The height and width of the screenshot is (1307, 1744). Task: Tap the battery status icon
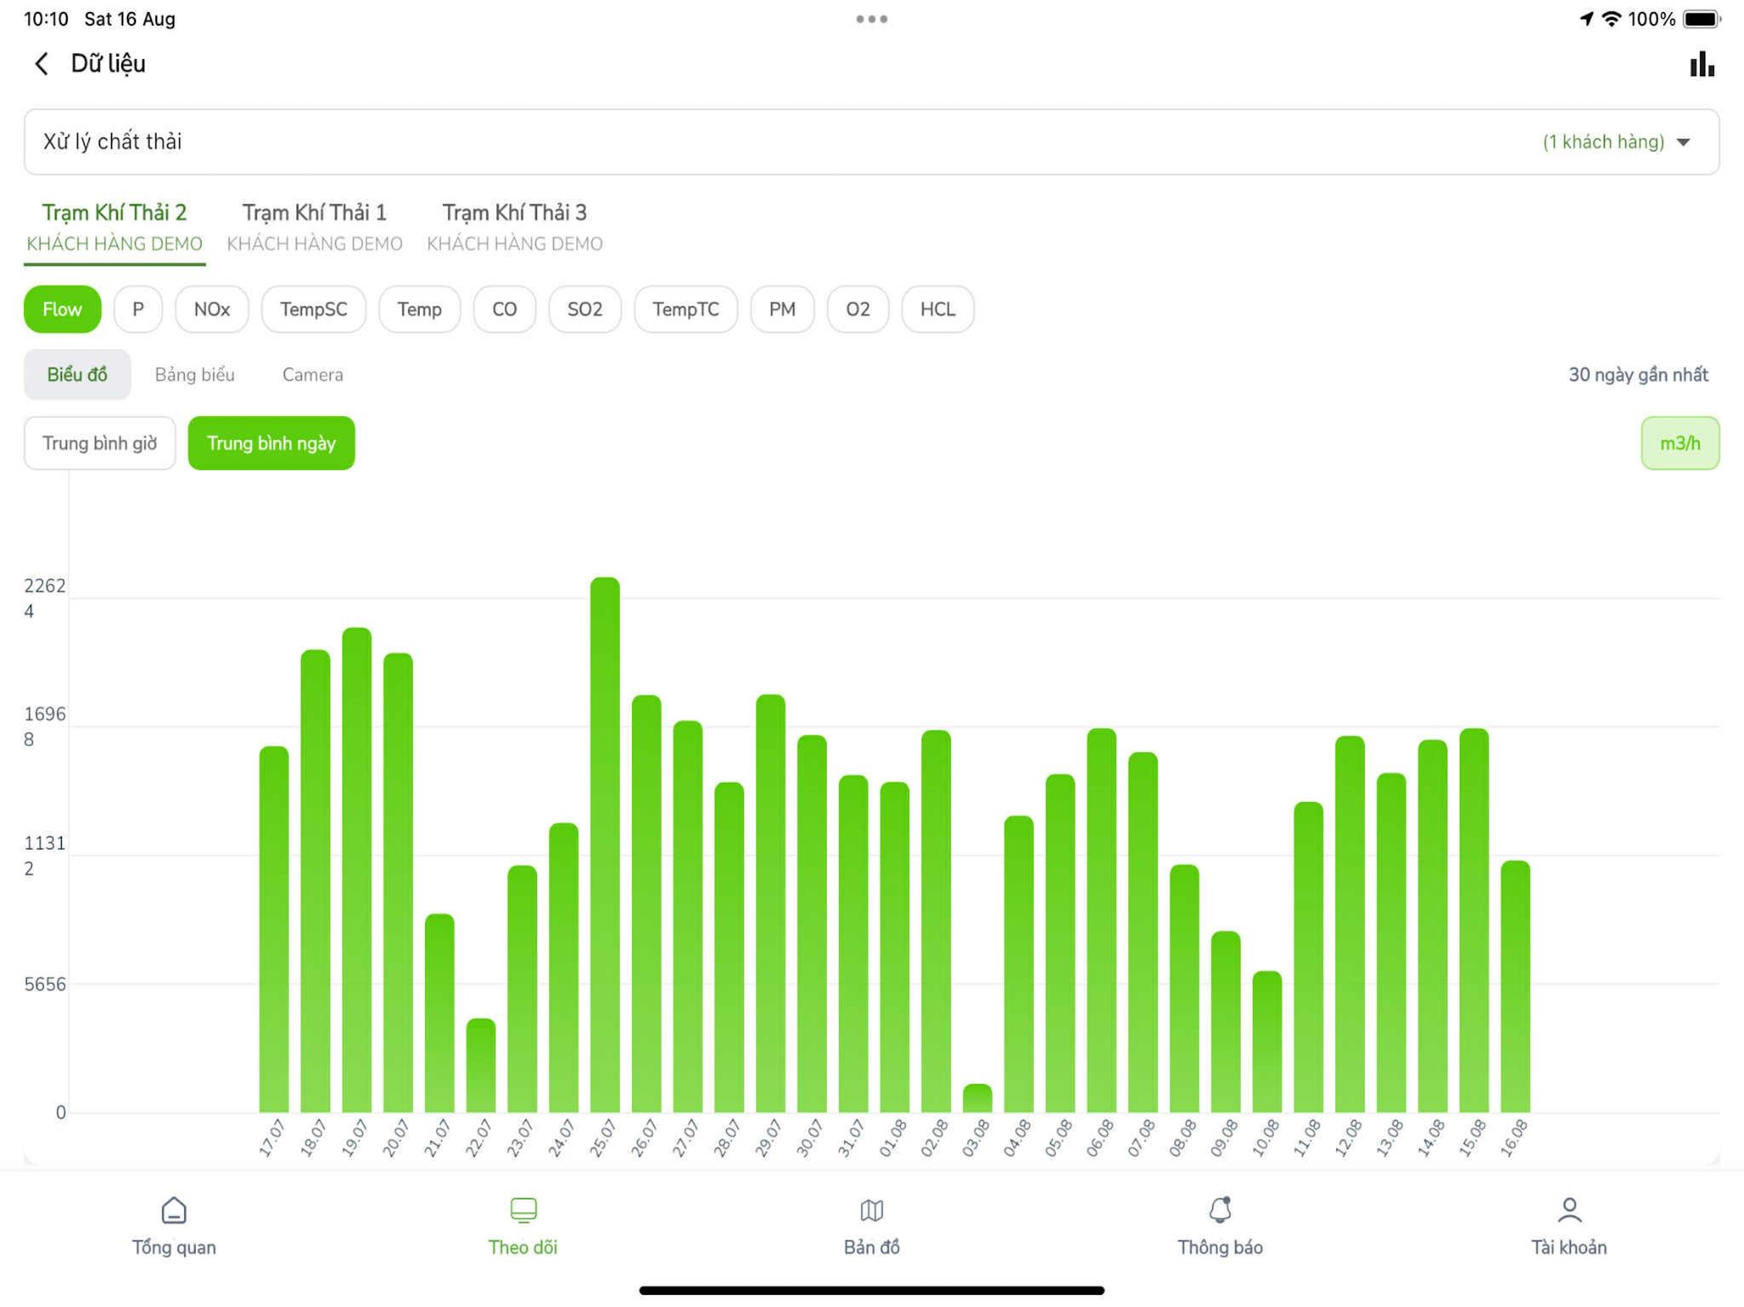(1701, 19)
